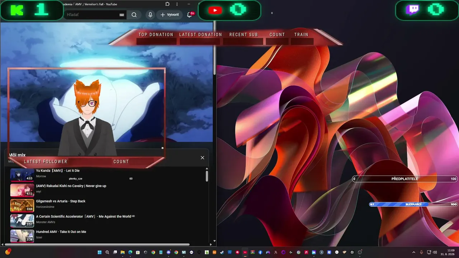459x258 pixels.
Task: Launch Microsoft Edge from the taskbar
Action: pos(130,252)
